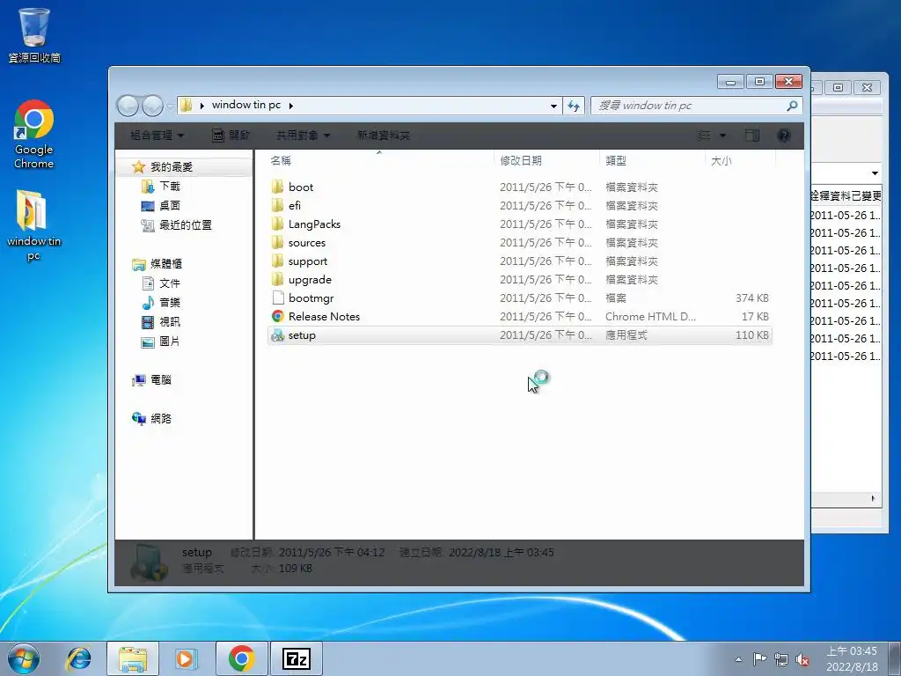
Task: Click the File Explorer taskbar button
Action: click(133, 658)
